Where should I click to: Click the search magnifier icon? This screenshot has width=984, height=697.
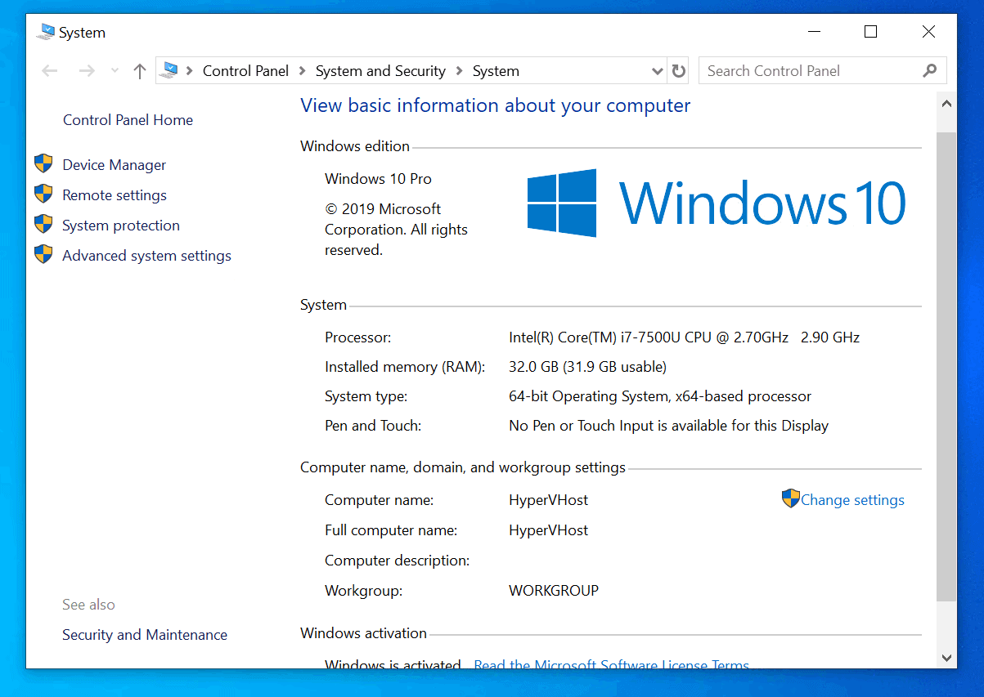coord(929,71)
